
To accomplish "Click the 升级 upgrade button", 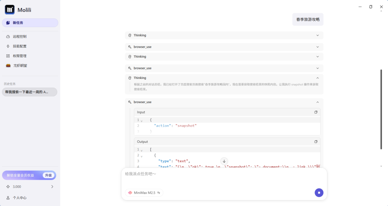I will pyautogui.click(x=48, y=175).
